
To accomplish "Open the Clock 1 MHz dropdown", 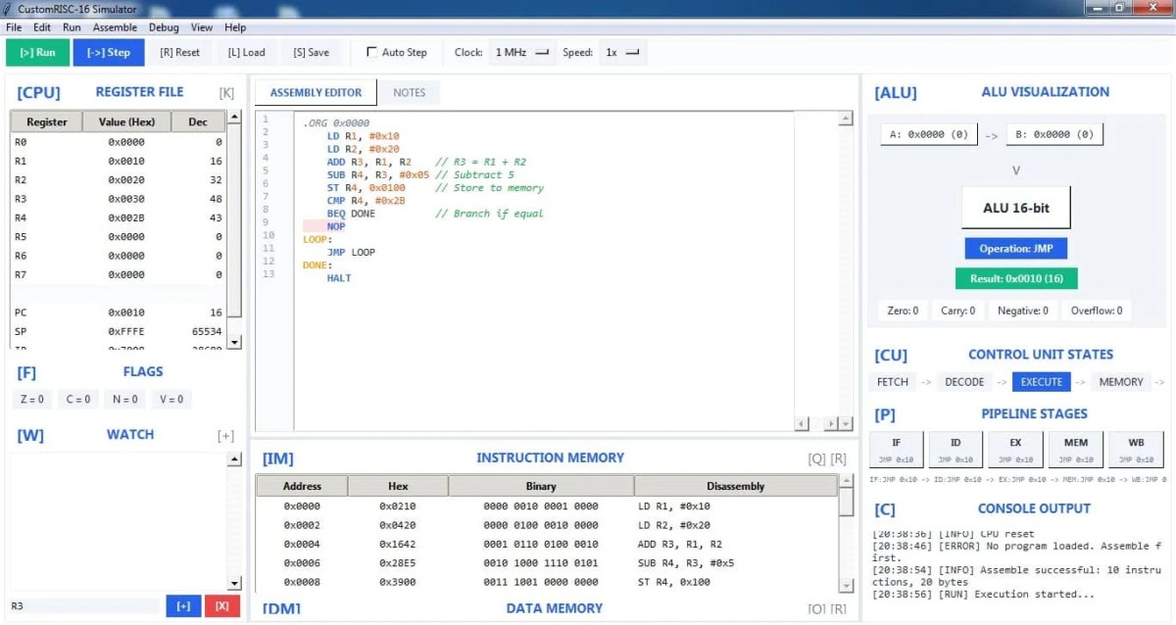I will tap(522, 53).
